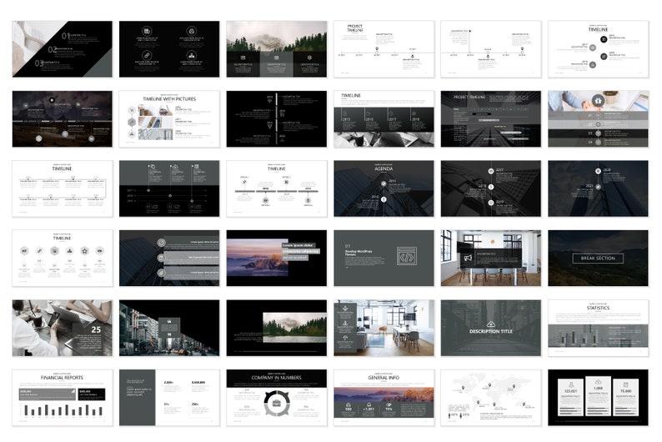Screen dimensions: 662x442
Task: Open the misty forest slide with three panels
Action: [277, 49]
